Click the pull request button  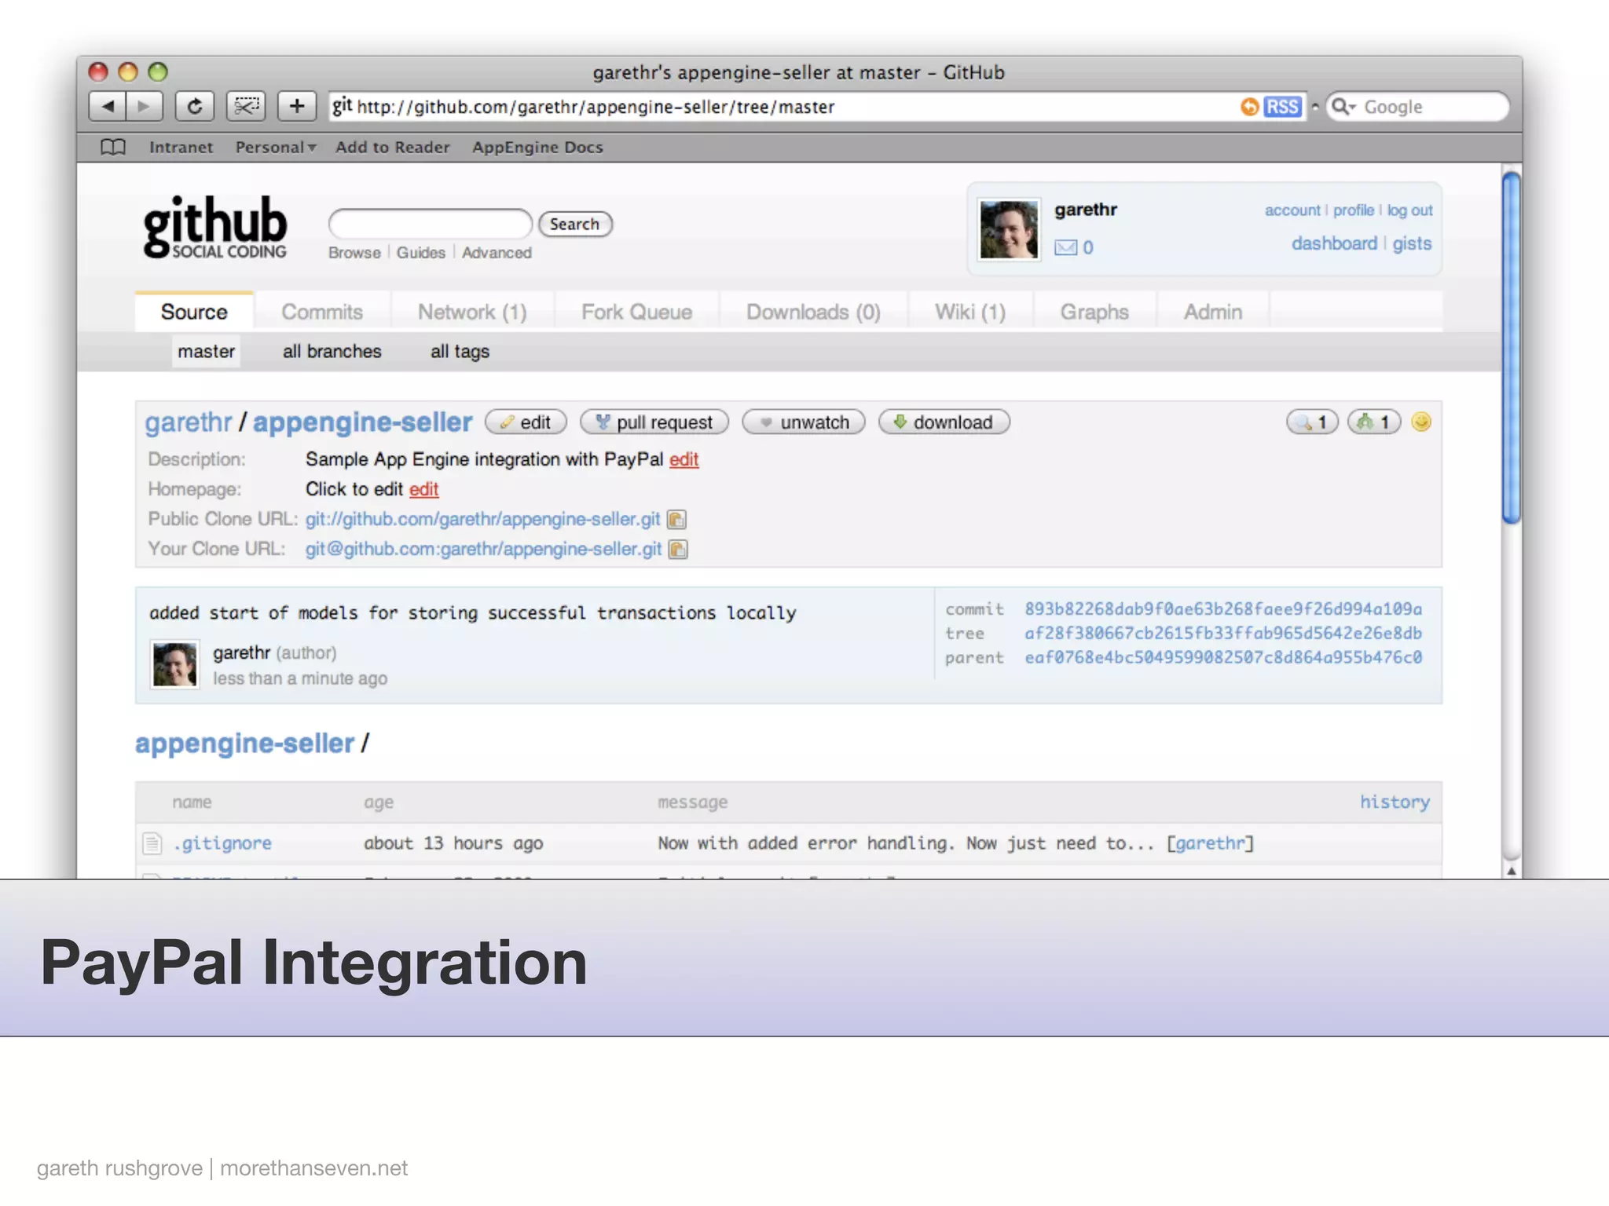click(654, 422)
